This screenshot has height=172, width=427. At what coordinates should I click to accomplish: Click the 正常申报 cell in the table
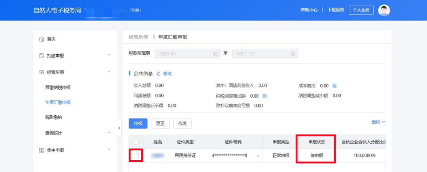tap(281, 156)
